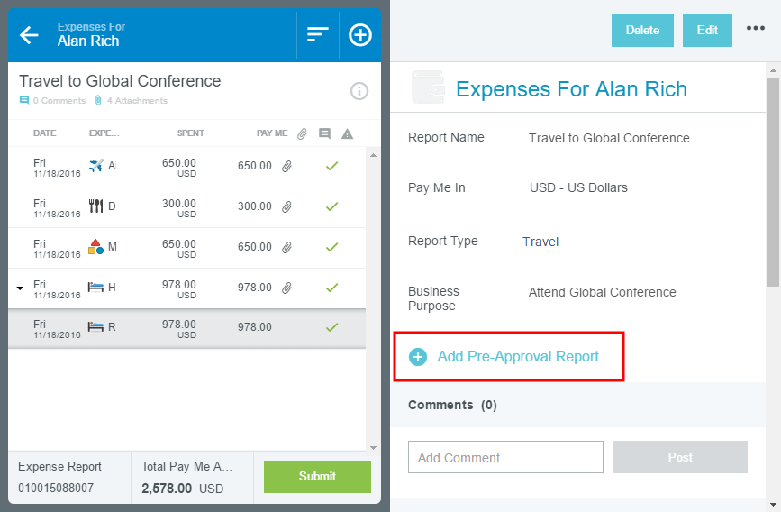Click the airplane airfare expense icon
Screen dimensions: 781x512
[x=96, y=166]
